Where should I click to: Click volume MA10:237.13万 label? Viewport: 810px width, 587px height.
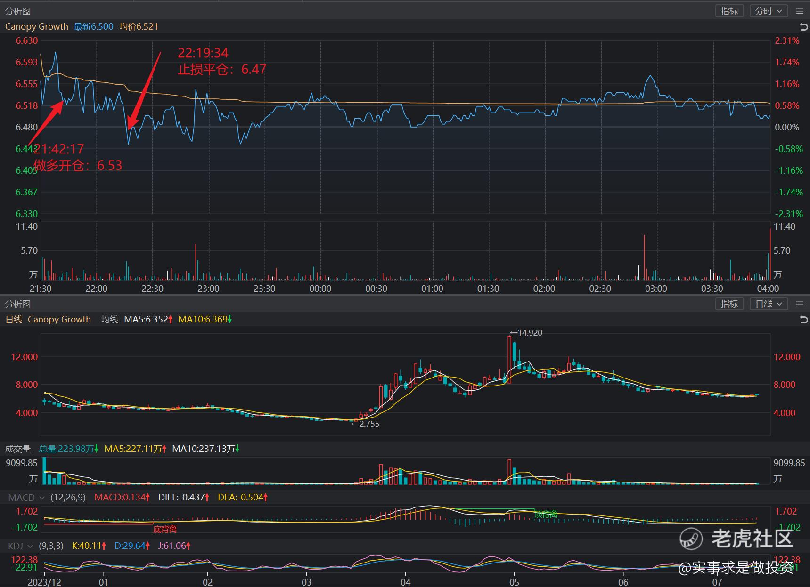point(206,449)
